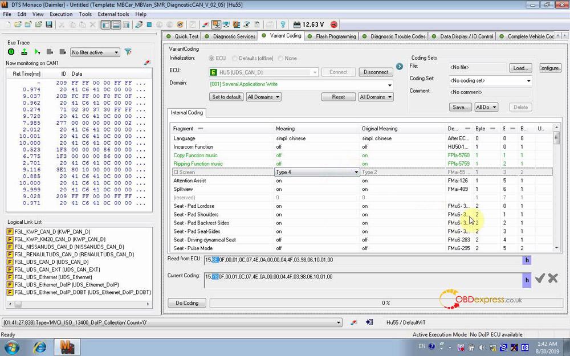Click the blue arrow icon beside Hu55 / DefaultVIT
570x356 pixels.
point(369,322)
